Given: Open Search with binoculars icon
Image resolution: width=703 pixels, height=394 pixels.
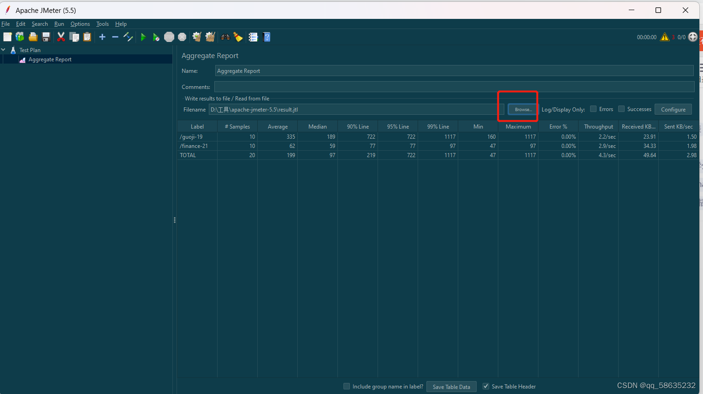Looking at the screenshot, I should tap(225, 37).
